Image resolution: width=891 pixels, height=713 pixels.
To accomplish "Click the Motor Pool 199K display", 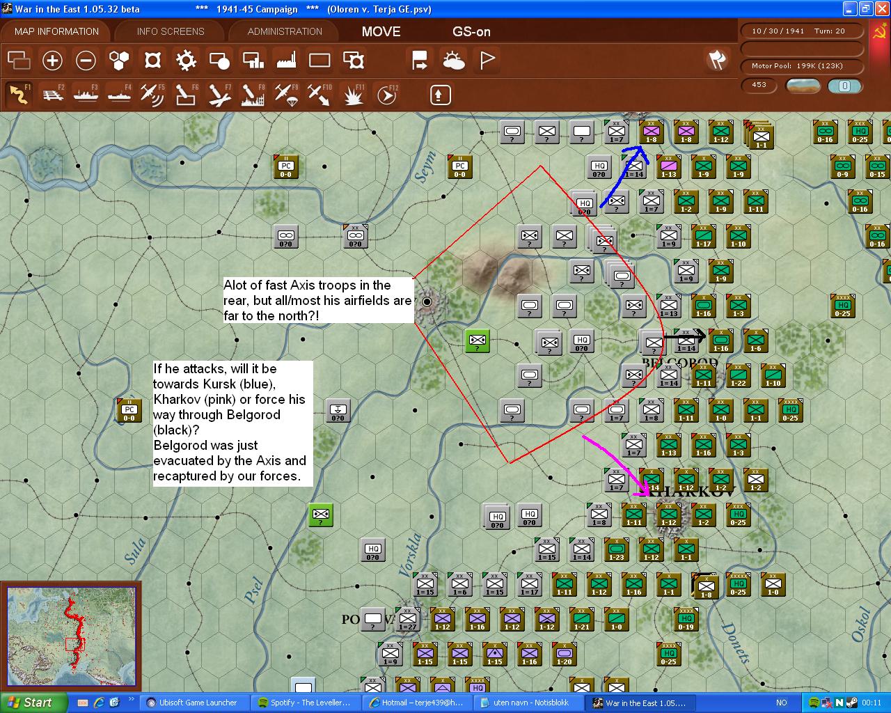I will click(x=802, y=66).
